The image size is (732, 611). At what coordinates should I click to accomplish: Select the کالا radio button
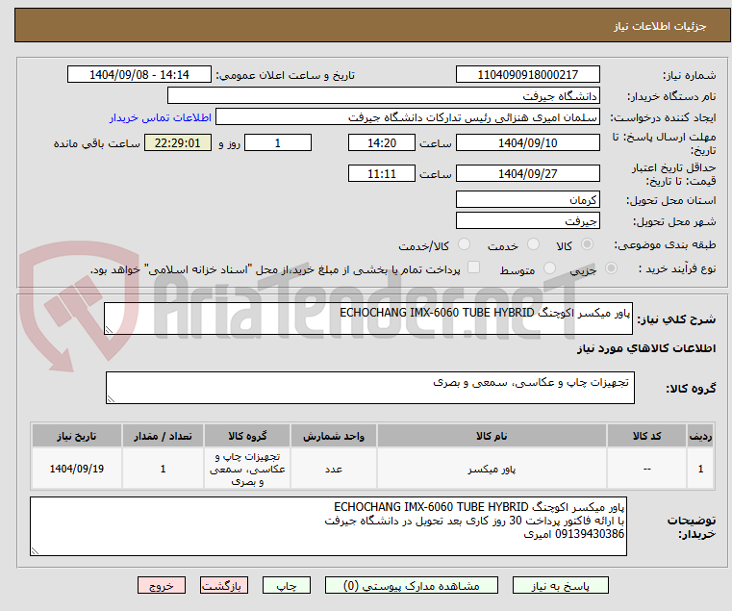tap(588, 244)
